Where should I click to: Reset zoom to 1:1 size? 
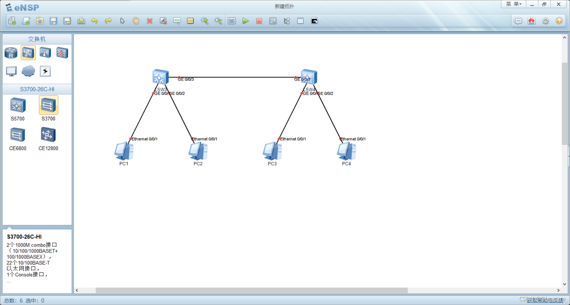coord(232,21)
